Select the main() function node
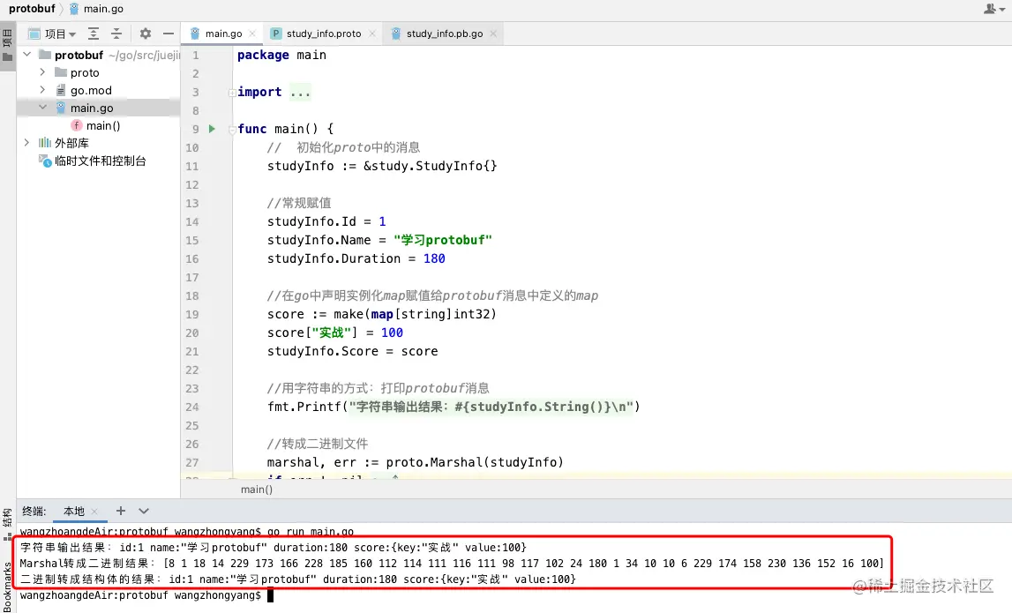This screenshot has height=613, width=1012. (x=103, y=126)
